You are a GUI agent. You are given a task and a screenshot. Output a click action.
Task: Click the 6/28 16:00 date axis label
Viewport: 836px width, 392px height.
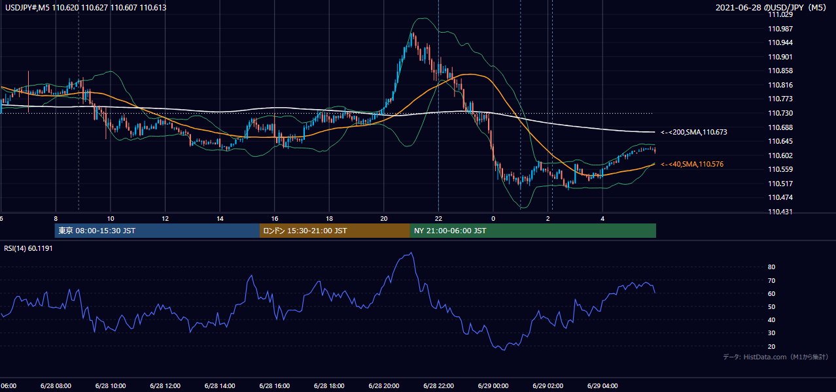274,385
